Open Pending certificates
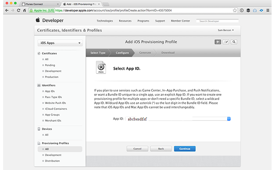Image resolution: width=272 pixels, height=170 pixels. pos(50,65)
